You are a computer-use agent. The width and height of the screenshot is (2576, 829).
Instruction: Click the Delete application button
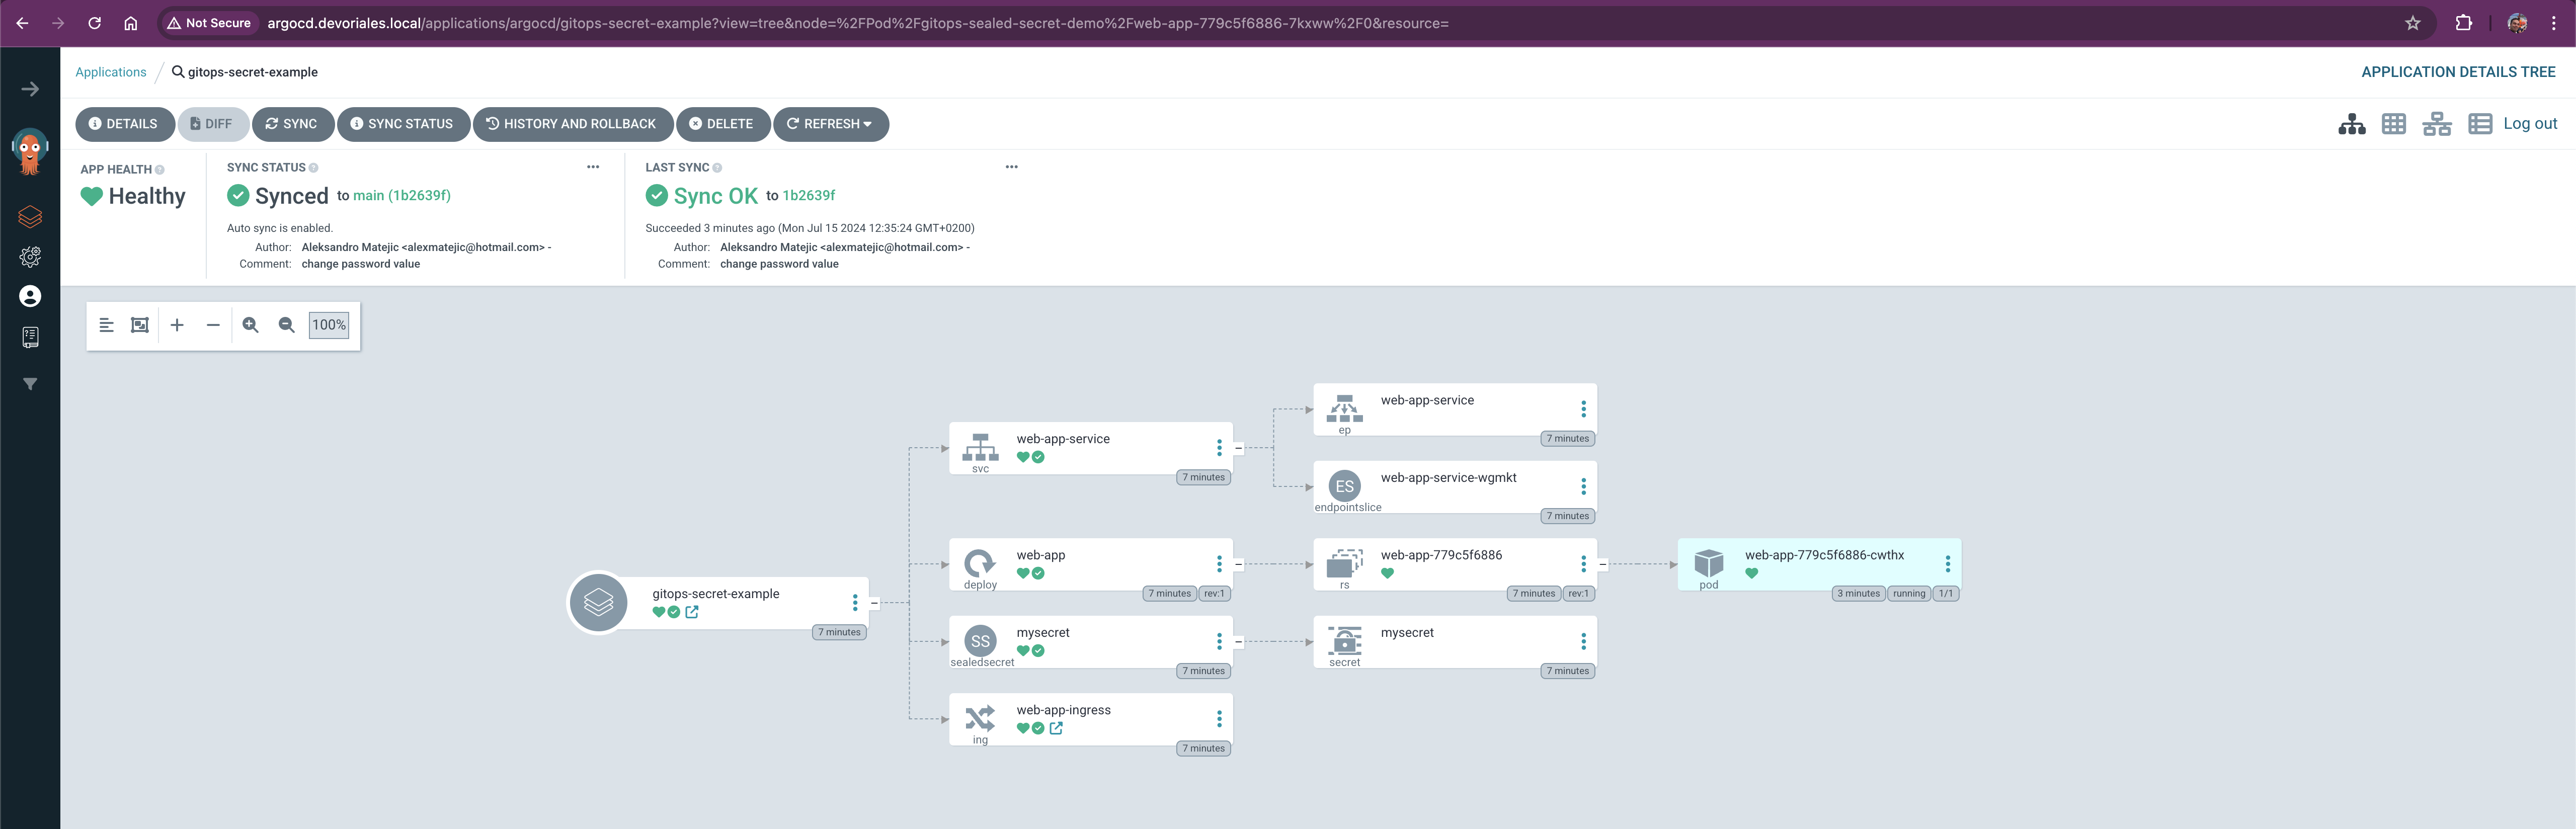click(x=722, y=124)
